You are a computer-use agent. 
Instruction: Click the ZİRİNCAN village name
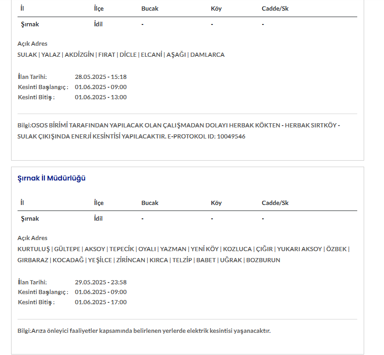point(131,260)
